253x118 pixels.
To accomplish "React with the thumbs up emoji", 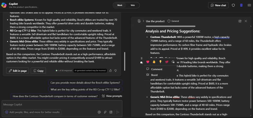I will 154,62.
